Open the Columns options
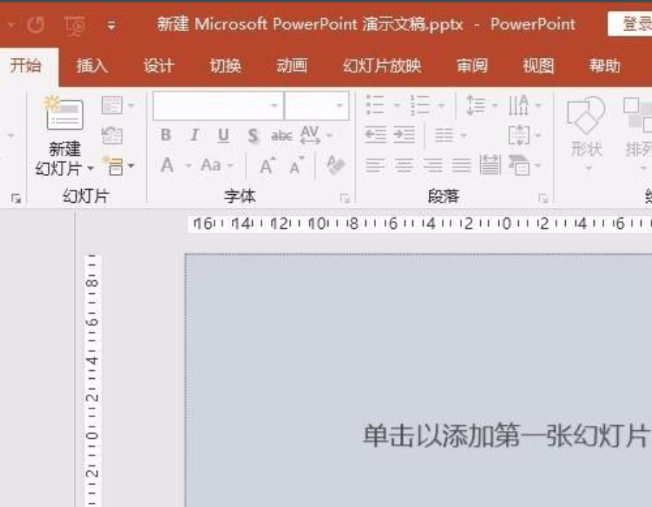 click(451, 135)
